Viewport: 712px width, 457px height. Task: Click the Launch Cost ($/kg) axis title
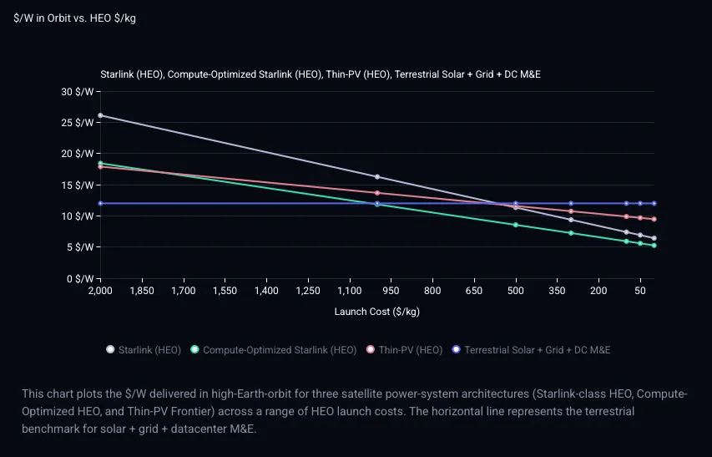pos(376,312)
